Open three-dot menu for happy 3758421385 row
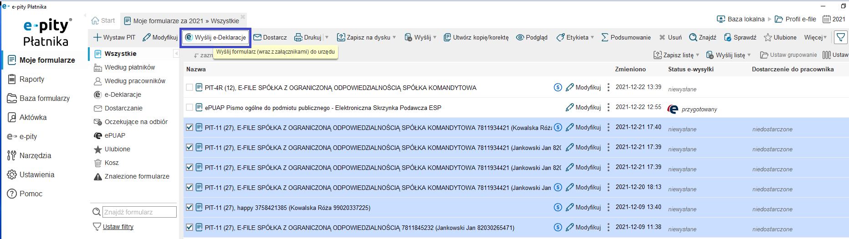 pyautogui.click(x=608, y=207)
